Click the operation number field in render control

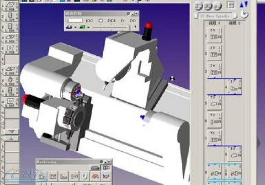(x=74, y=20)
